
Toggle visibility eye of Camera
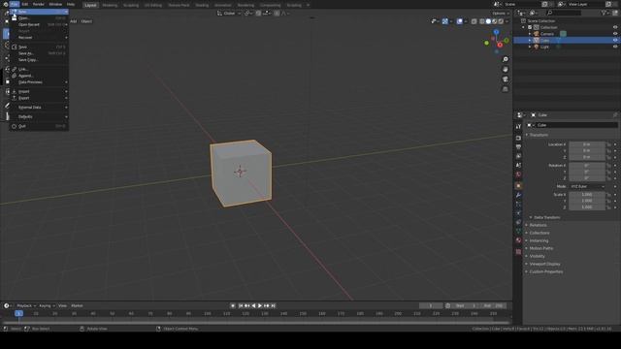615,34
